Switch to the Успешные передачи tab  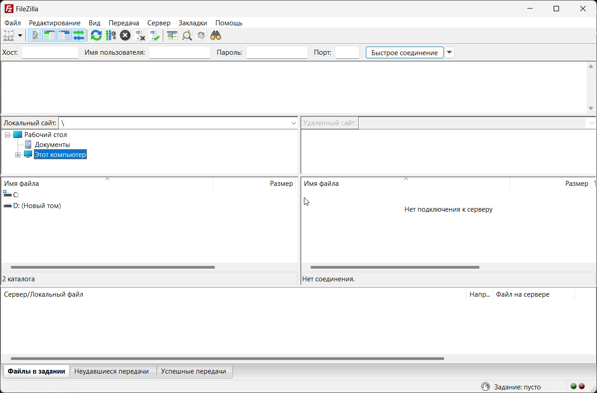pyautogui.click(x=194, y=371)
